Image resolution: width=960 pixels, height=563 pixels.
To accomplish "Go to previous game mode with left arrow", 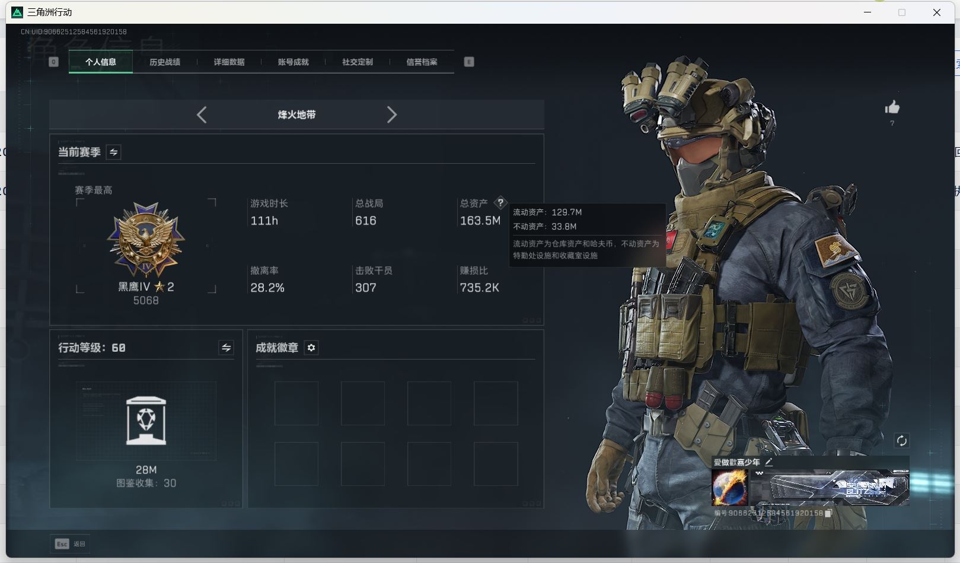I will (202, 114).
